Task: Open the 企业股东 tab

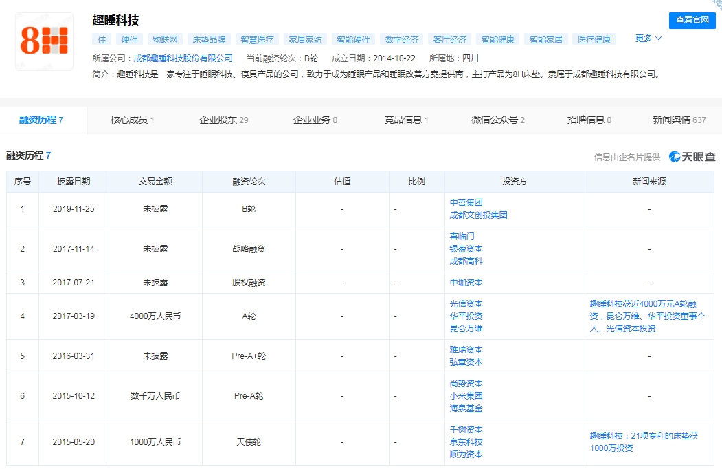Action: coord(223,120)
